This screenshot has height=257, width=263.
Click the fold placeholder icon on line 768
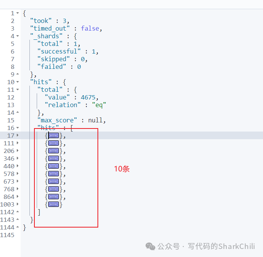[x=54, y=189]
